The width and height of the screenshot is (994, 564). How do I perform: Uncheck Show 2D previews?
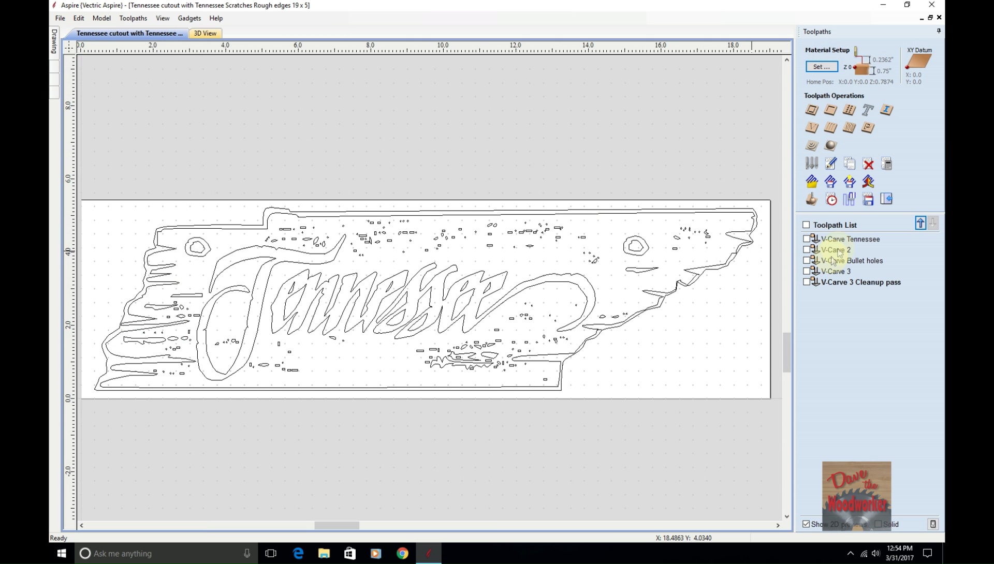click(806, 524)
